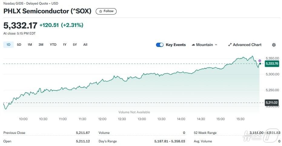Select the 3M time range tab
The width and height of the screenshot is (282, 146).
click(41, 45)
